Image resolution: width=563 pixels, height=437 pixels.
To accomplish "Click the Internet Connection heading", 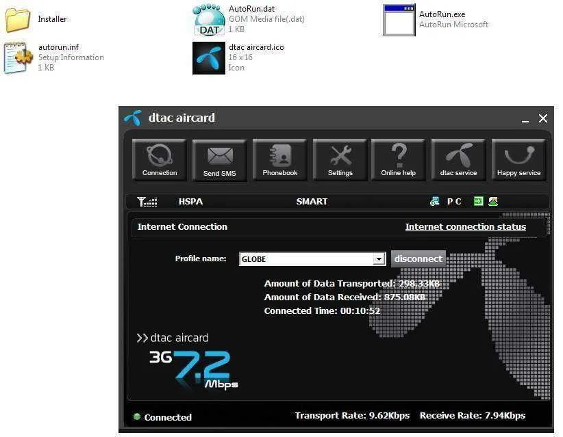I will [x=182, y=227].
